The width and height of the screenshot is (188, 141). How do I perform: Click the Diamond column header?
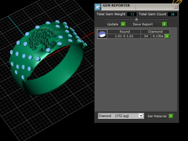(x=155, y=32)
